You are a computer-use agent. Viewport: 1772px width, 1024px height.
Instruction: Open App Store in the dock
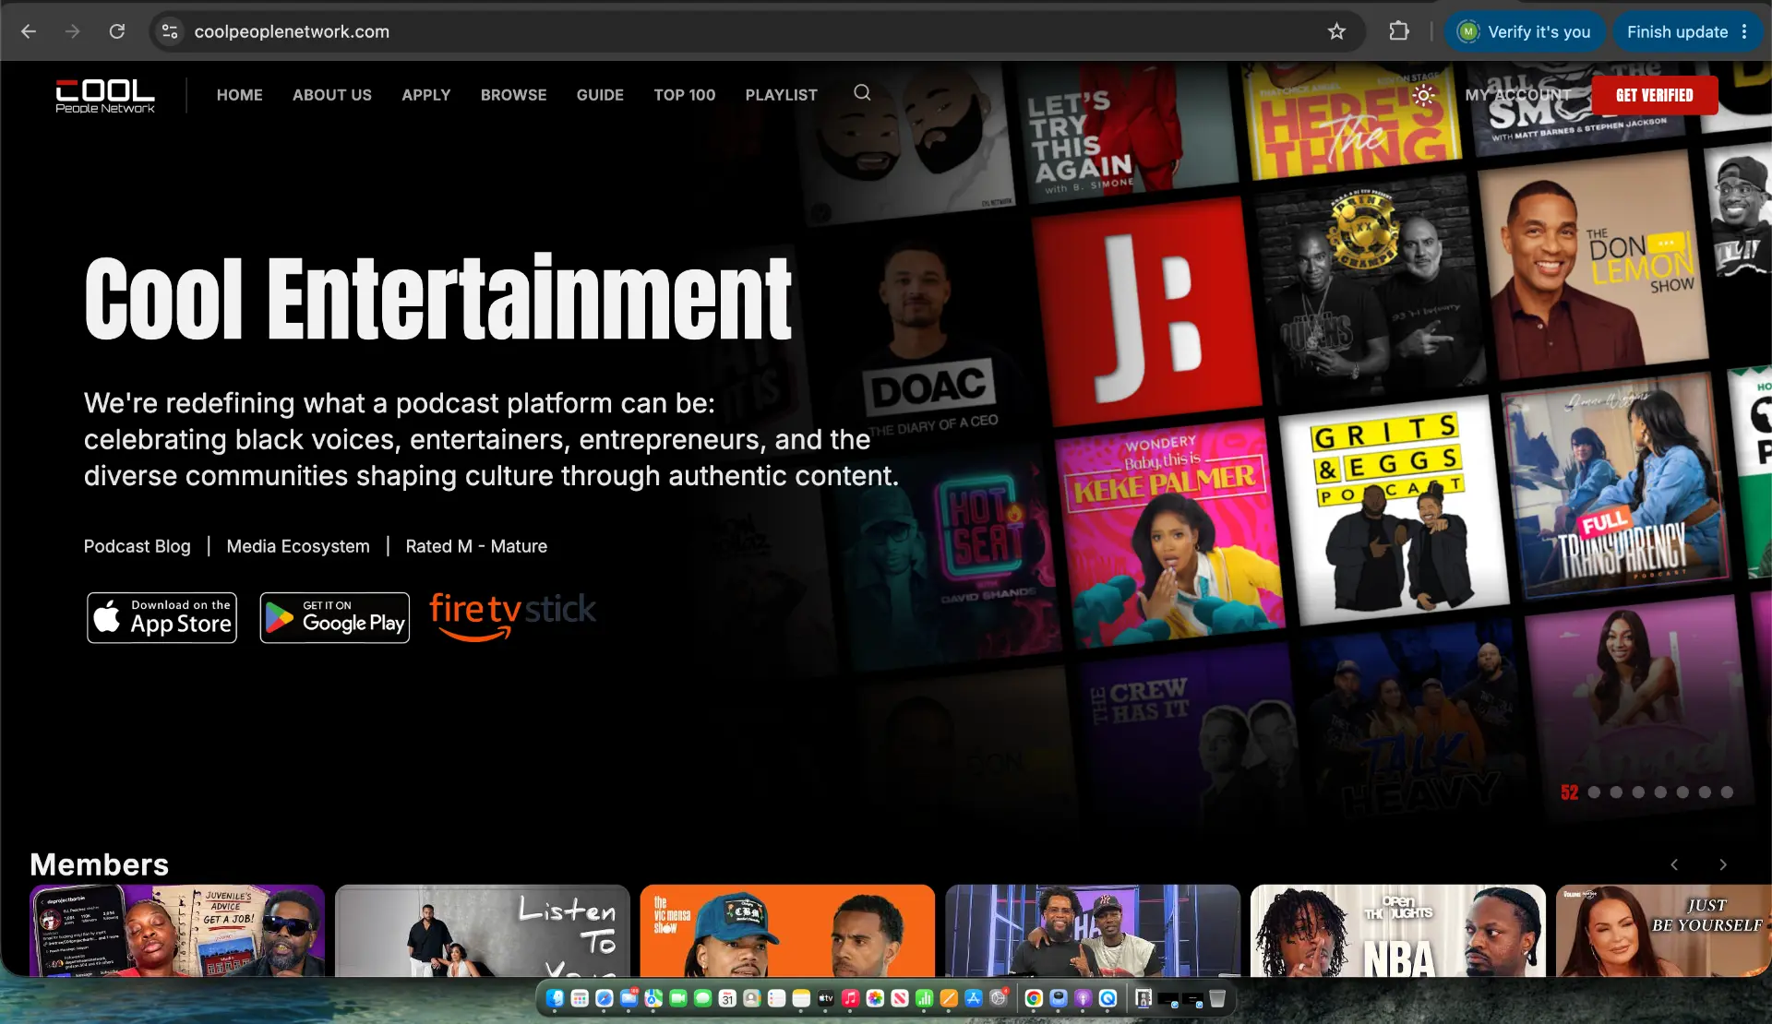point(974,998)
